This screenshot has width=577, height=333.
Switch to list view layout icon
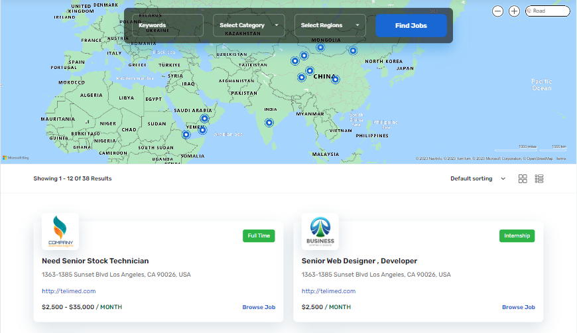[539, 179]
